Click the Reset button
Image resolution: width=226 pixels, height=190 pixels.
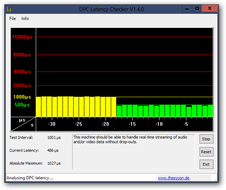[x=206, y=152]
